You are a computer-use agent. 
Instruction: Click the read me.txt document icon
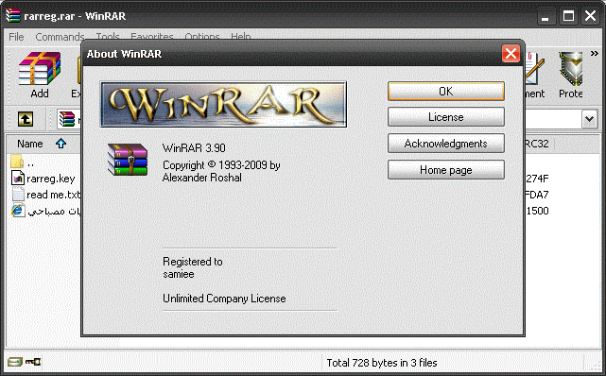point(18,195)
